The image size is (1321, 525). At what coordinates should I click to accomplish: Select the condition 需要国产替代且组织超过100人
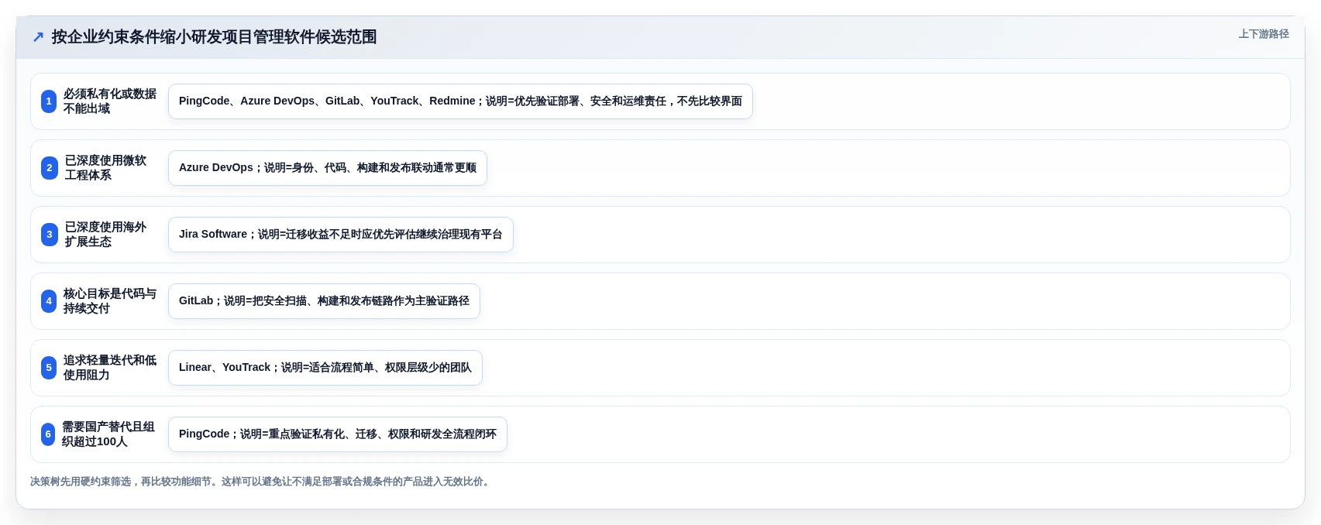[x=108, y=434]
